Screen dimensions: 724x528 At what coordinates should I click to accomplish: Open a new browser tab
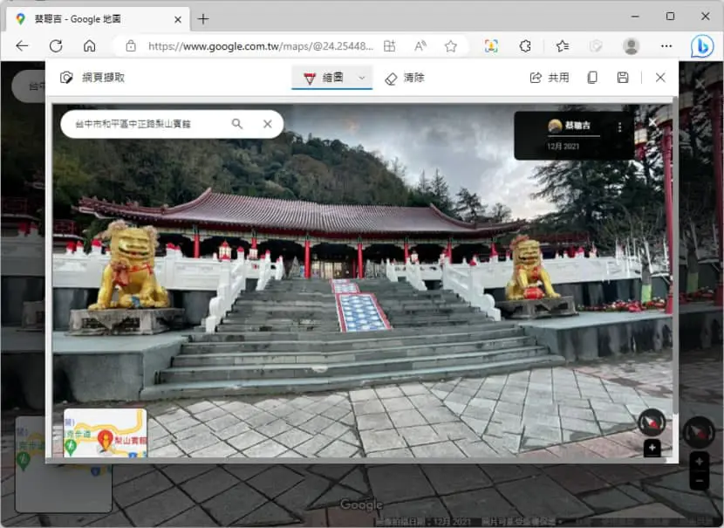(x=203, y=19)
